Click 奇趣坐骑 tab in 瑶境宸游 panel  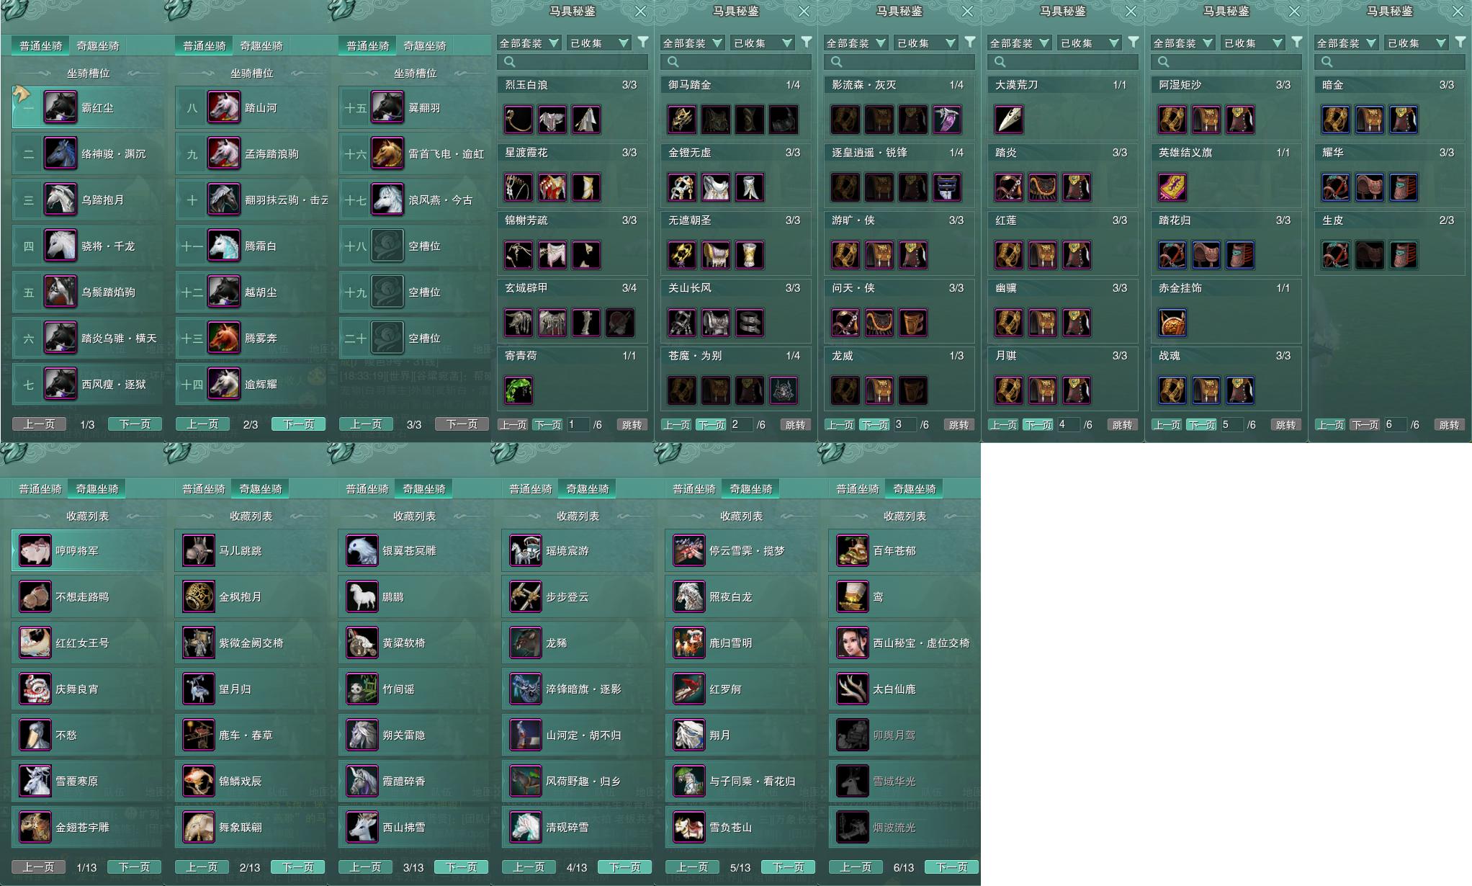click(588, 488)
